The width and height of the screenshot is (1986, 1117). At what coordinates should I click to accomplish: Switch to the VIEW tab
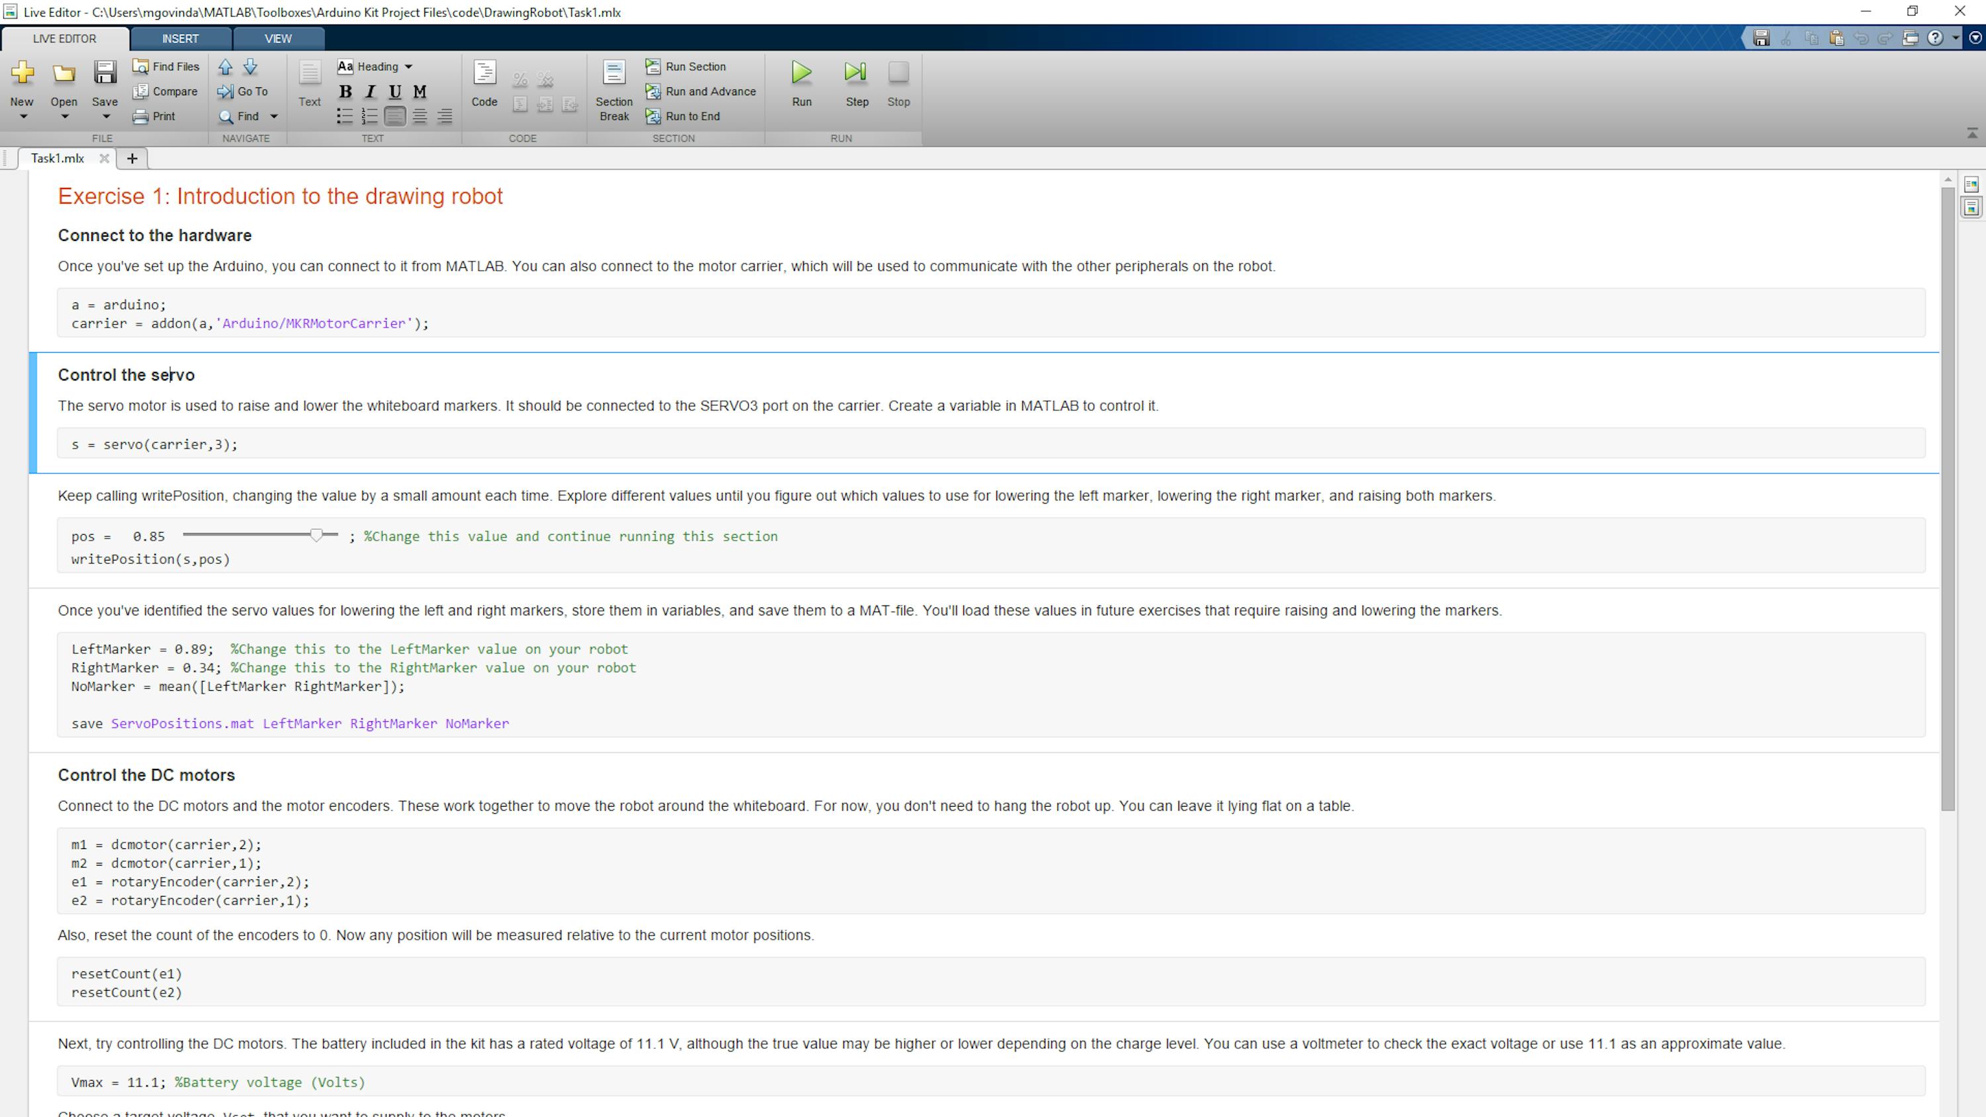(277, 38)
